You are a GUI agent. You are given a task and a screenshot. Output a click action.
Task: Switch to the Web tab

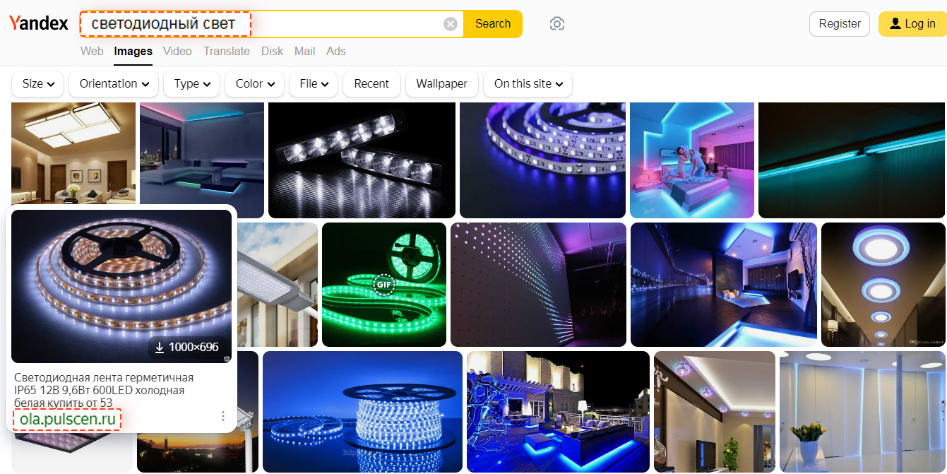[x=92, y=51]
